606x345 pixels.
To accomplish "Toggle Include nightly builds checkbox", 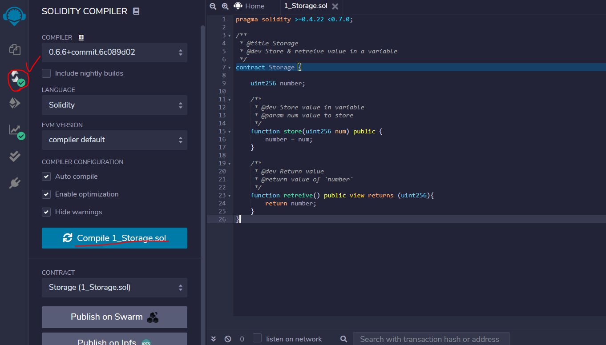I will [46, 73].
